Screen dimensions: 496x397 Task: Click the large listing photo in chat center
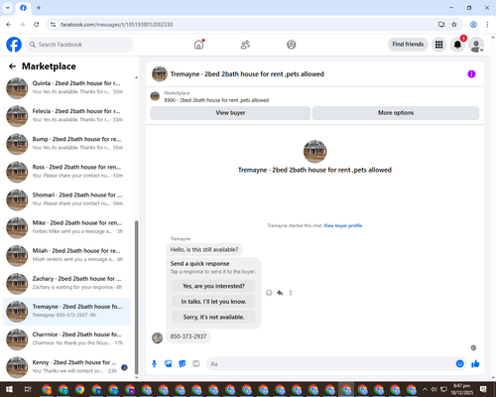[314, 151]
